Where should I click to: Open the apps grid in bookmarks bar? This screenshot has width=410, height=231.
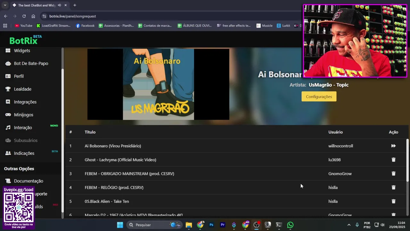point(5,26)
